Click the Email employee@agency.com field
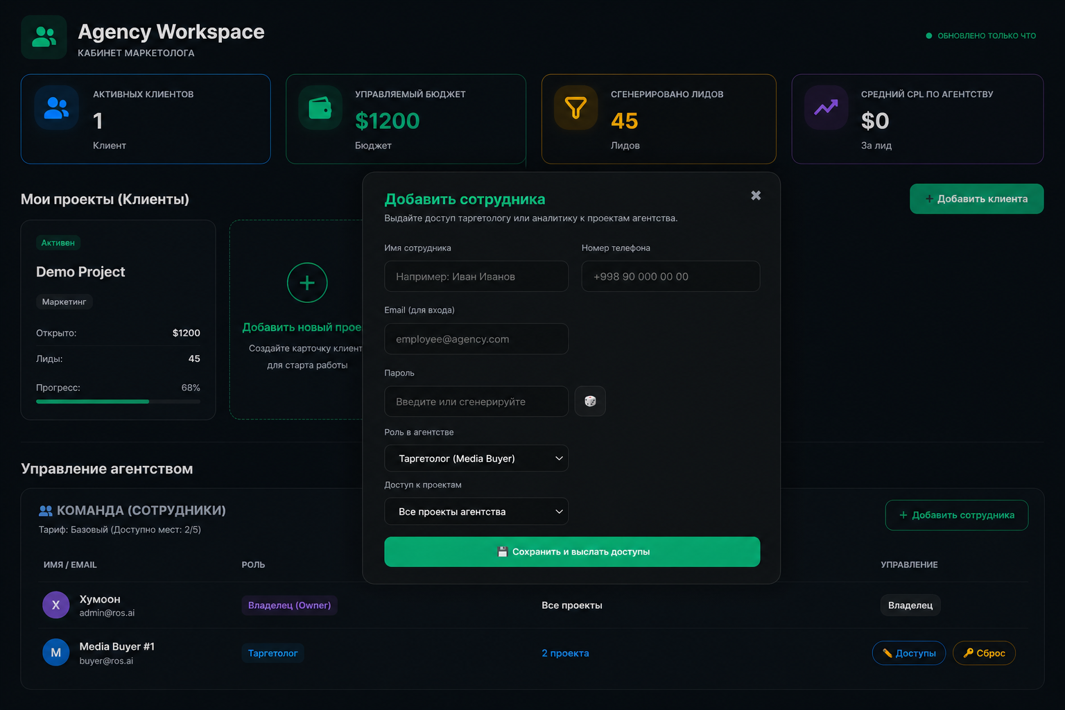 coord(476,339)
